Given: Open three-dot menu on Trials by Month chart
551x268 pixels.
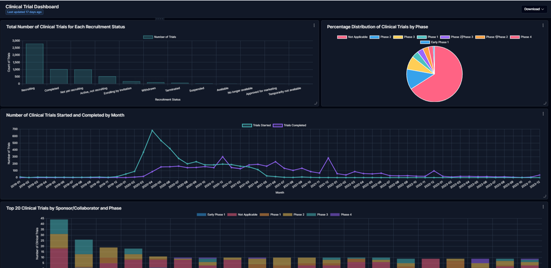Looking at the screenshot, I should (544, 114).
